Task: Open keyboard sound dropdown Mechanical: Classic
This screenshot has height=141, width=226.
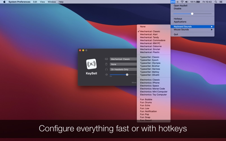Action: (x=123, y=59)
